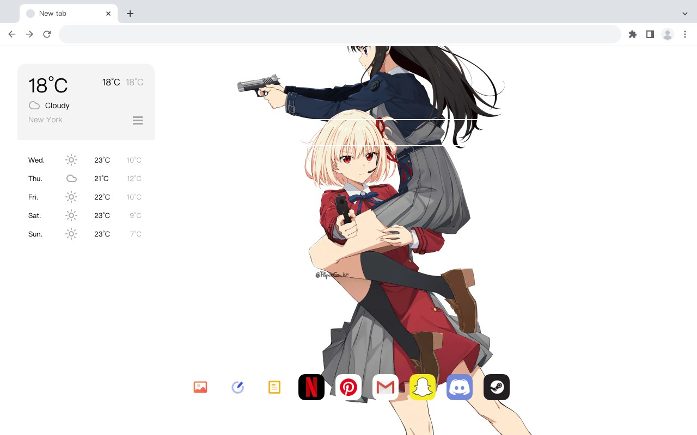Image resolution: width=697 pixels, height=435 pixels.
Task: Go back to previous page
Action: (x=12, y=34)
